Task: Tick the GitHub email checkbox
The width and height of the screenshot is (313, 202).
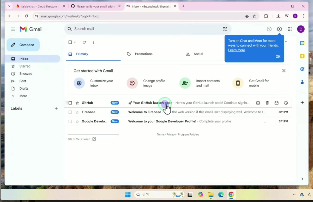Action: (70, 103)
